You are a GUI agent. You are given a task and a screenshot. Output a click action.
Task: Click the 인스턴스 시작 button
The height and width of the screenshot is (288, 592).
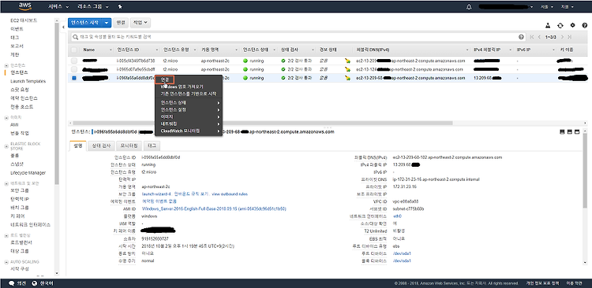[85, 23]
